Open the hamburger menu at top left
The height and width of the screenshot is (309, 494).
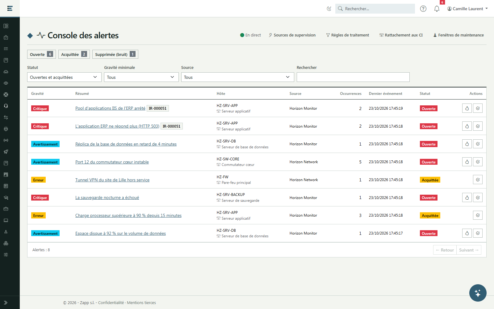point(10,8)
